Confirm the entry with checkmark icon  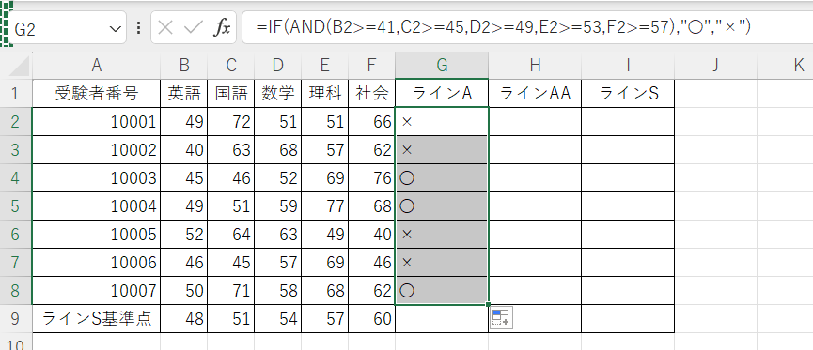pyautogui.click(x=193, y=28)
